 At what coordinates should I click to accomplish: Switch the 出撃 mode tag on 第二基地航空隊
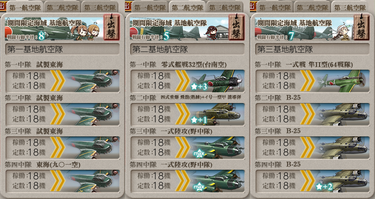coord(237,27)
